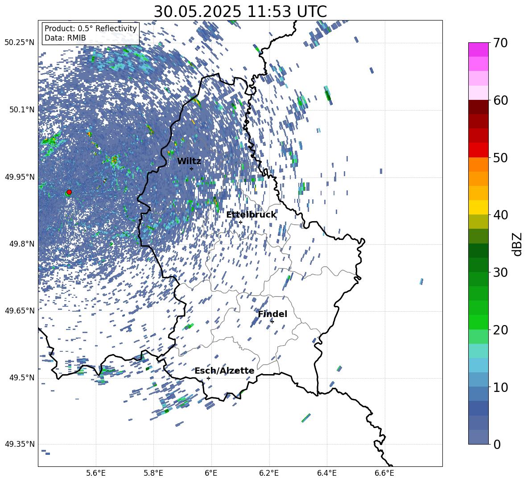Click the Esch/Alzette city label
Screen dimensions: 528x482
[x=224, y=371]
